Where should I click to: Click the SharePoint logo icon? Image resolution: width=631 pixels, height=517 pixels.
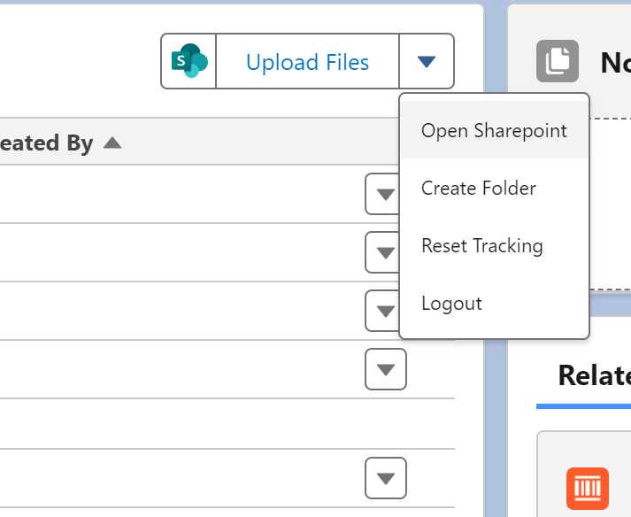pyautogui.click(x=189, y=62)
